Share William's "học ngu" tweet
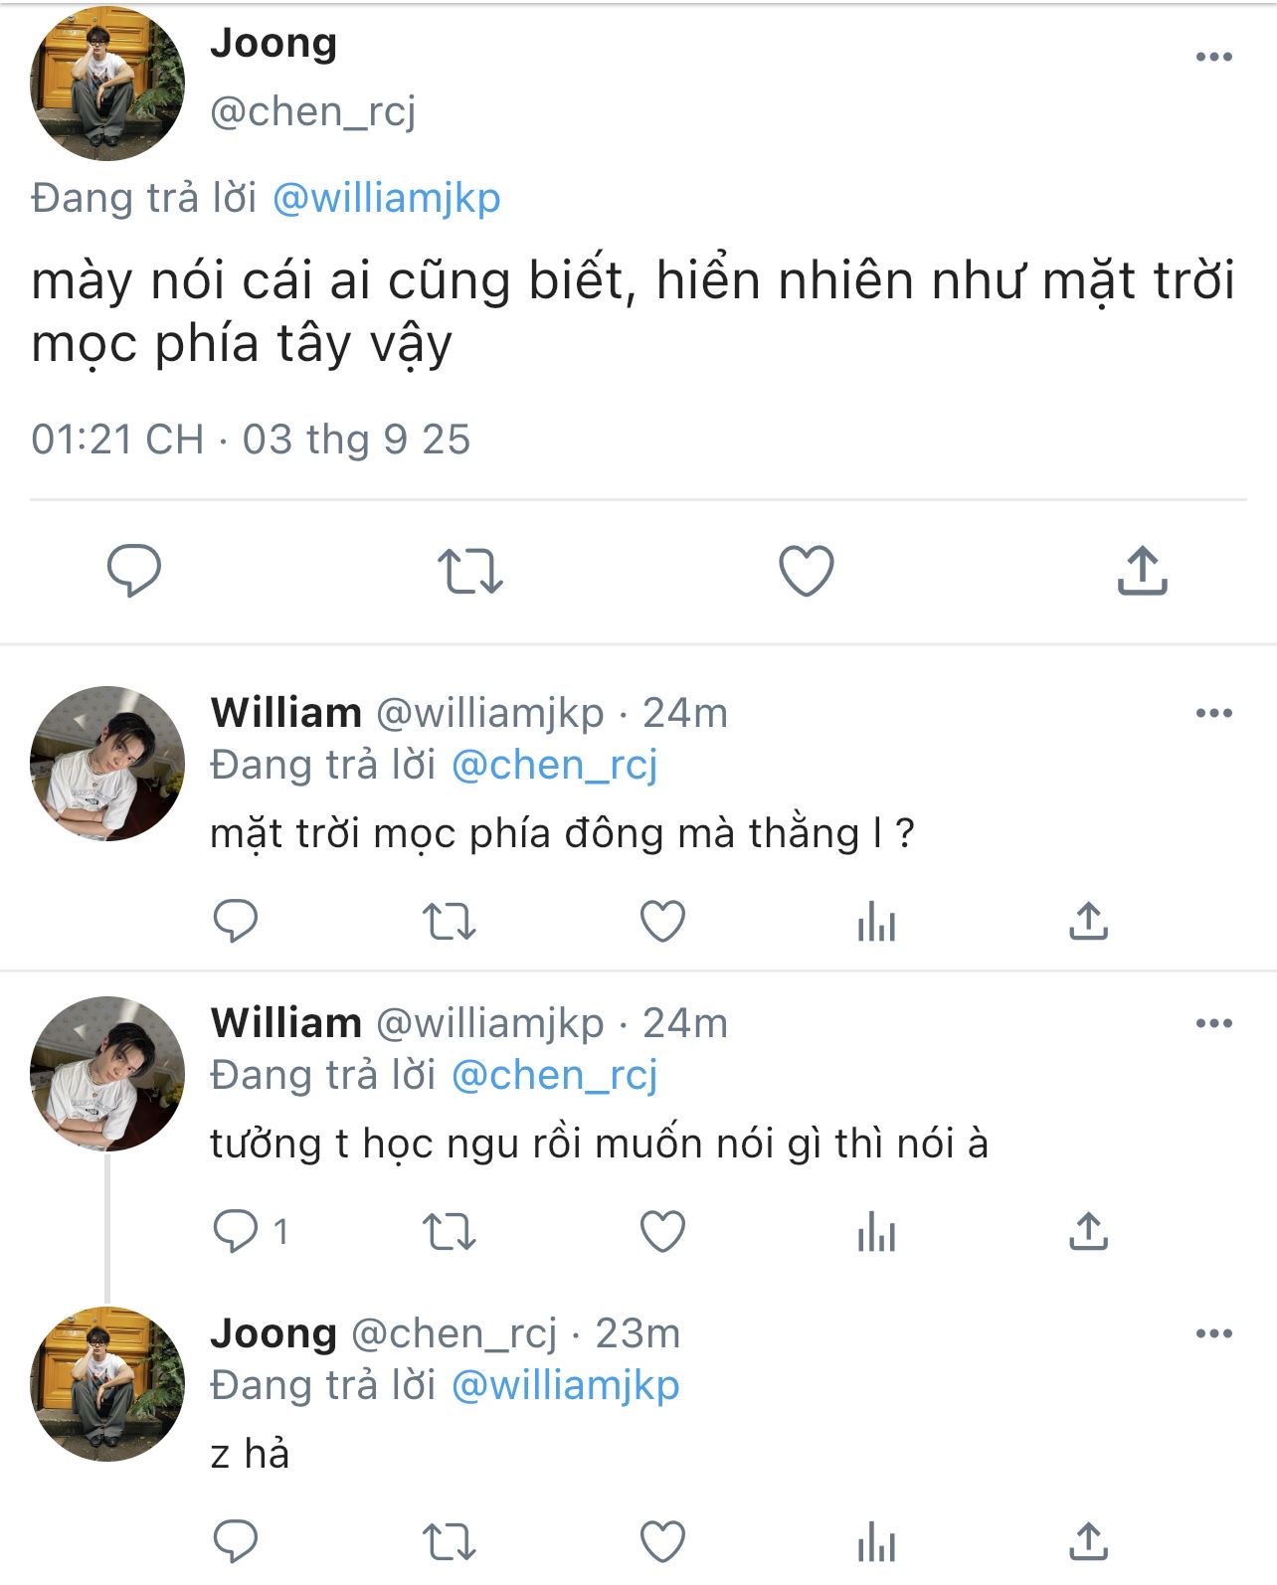This screenshot has height=1585, width=1277. (1089, 1232)
